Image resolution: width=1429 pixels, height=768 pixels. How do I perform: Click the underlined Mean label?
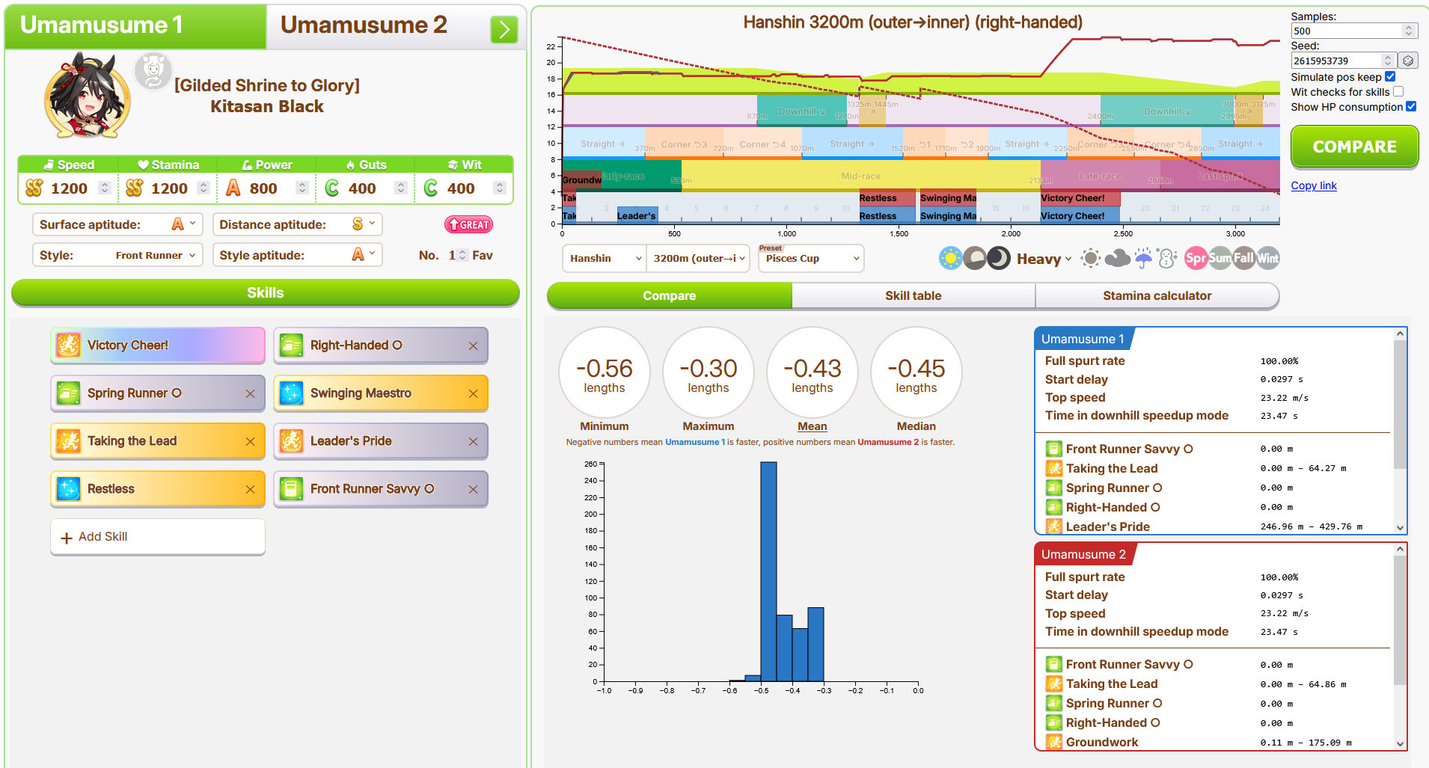[813, 426]
